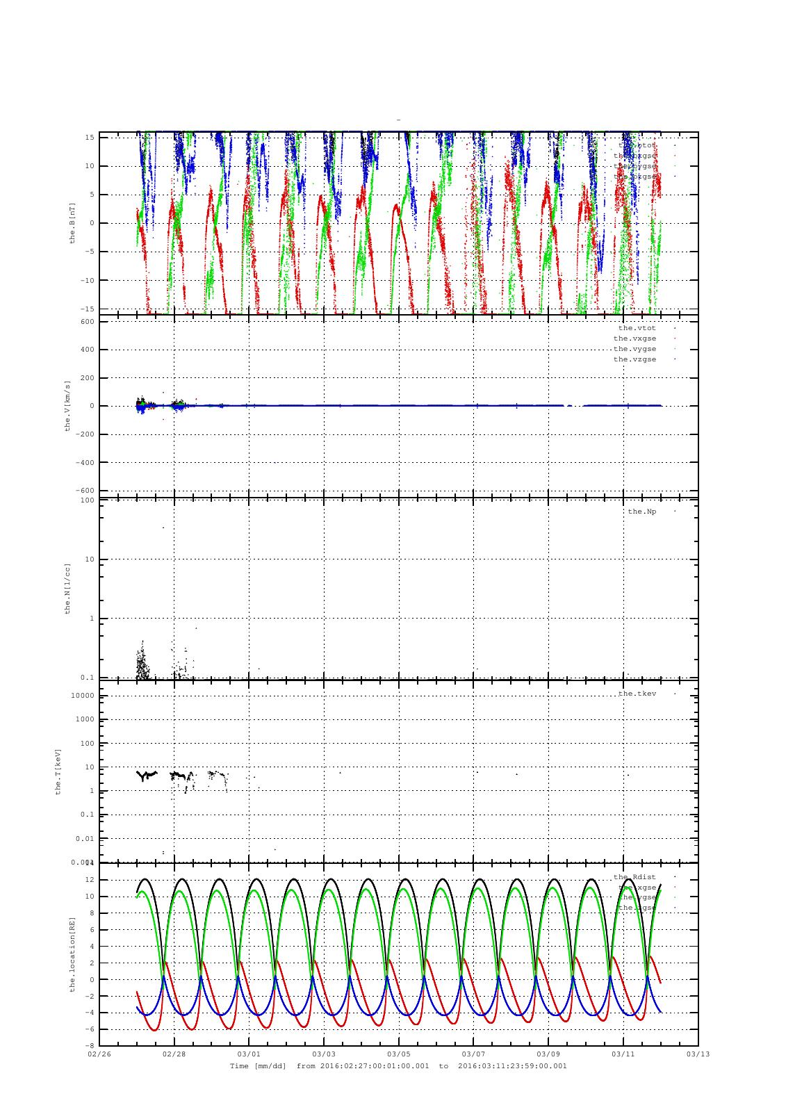Click the 03/05 date tick label
786x1112 pixels.
(399, 1054)
